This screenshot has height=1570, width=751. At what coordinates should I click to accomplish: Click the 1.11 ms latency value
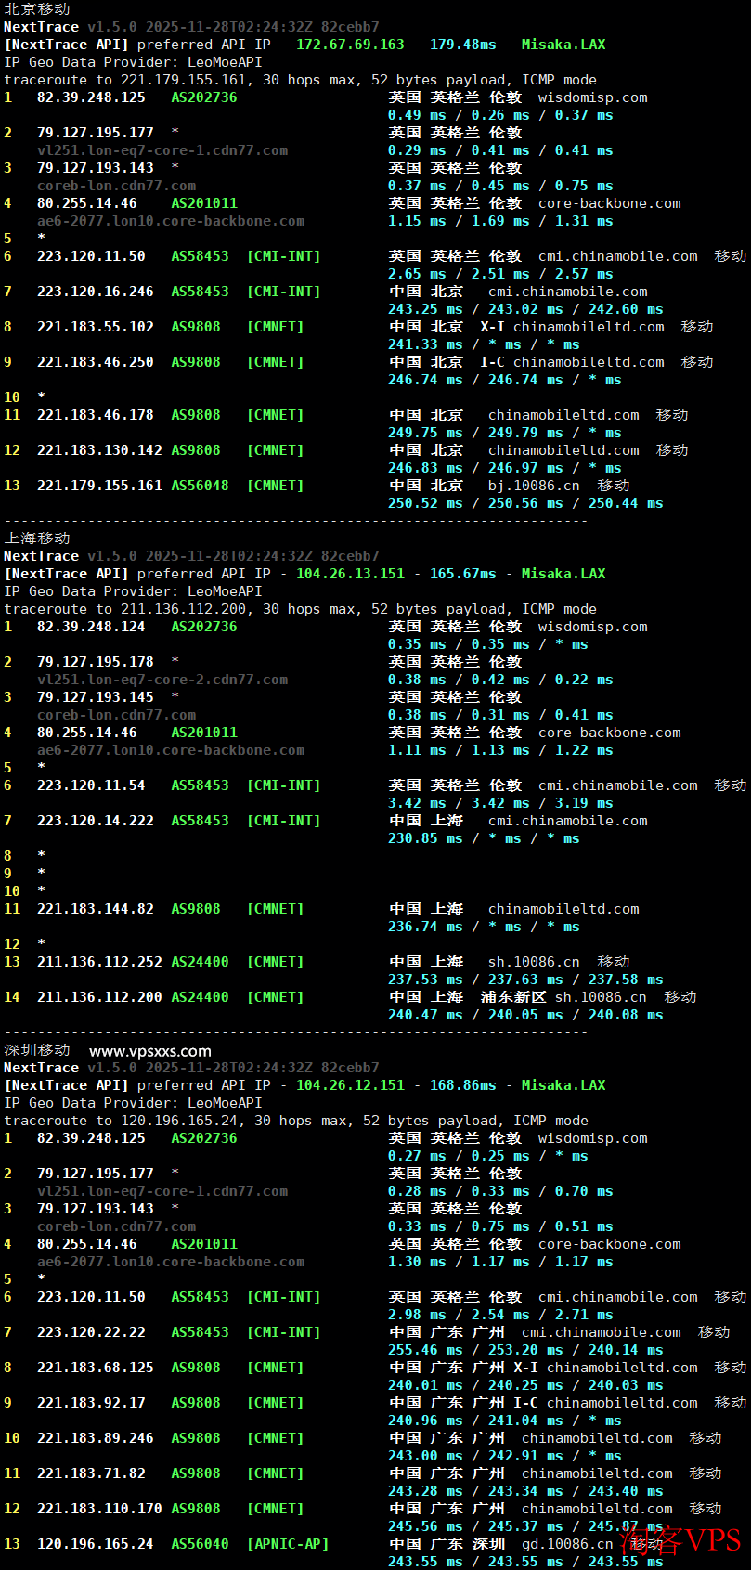click(417, 750)
